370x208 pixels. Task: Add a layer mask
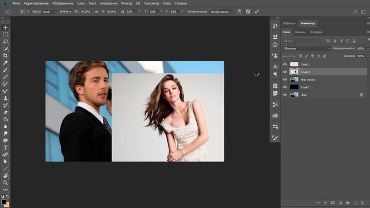click(333, 203)
